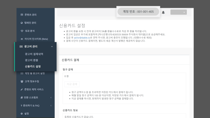Click the 세금 계산서 발행 bullet line
This screenshot has height=118, width=210.
tap(105, 41)
